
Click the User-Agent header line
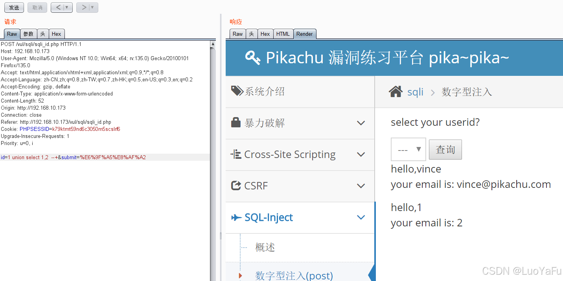[x=95, y=62]
